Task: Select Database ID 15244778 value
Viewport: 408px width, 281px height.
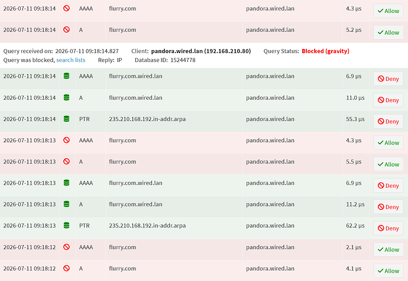Action: click(x=183, y=60)
